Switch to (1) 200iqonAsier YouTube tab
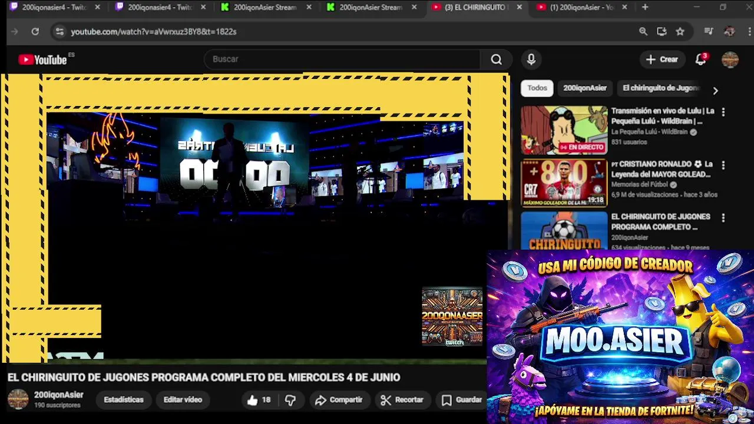The height and width of the screenshot is (424, 754). pos(580,7)
